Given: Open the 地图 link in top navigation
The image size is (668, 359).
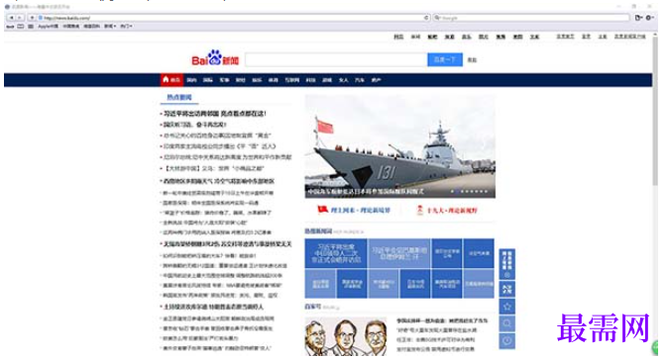Looking at the screenshot, I should 517,37.
